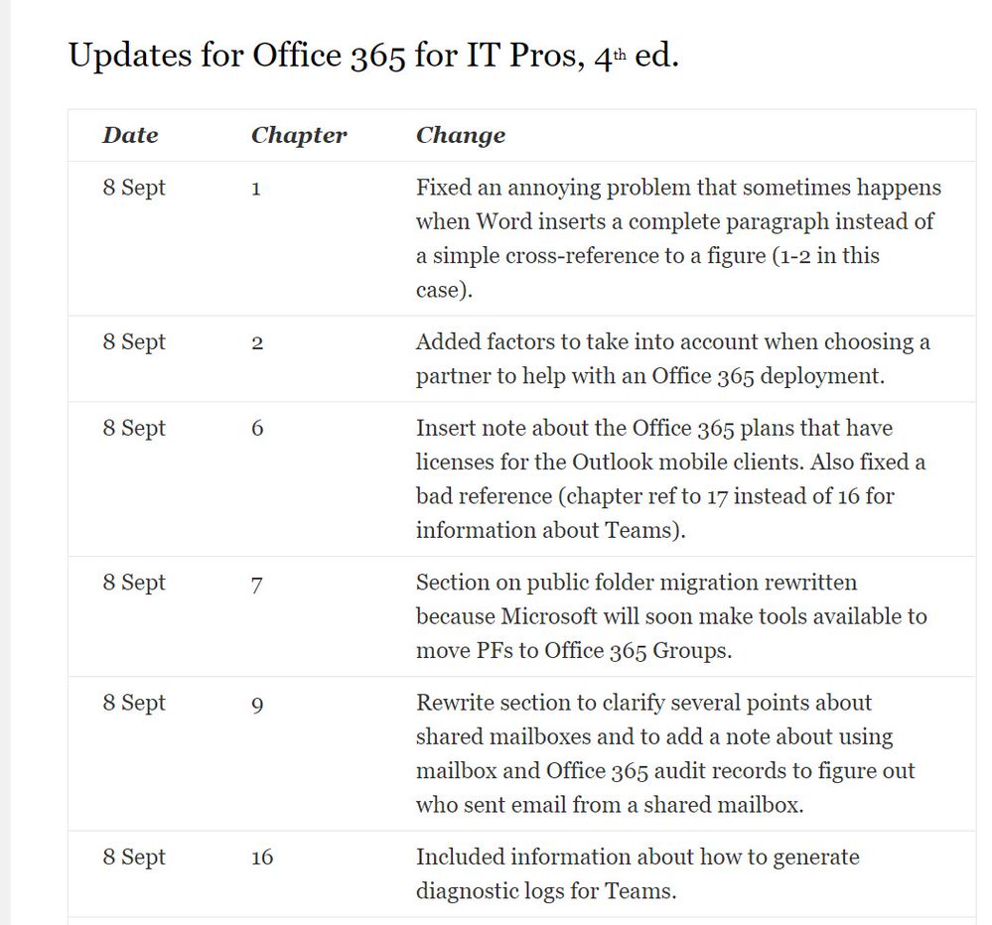Click chapter number 9 cell
Image resolution: width=992 pixels, height=925 pixels.
(257, 705)
